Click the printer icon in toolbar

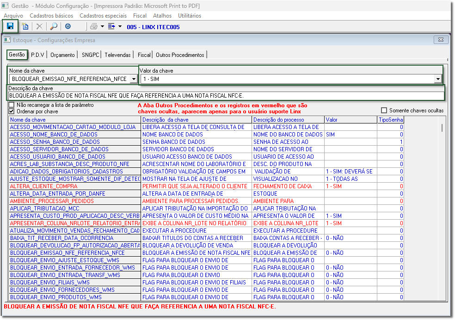tap(94, 26)
